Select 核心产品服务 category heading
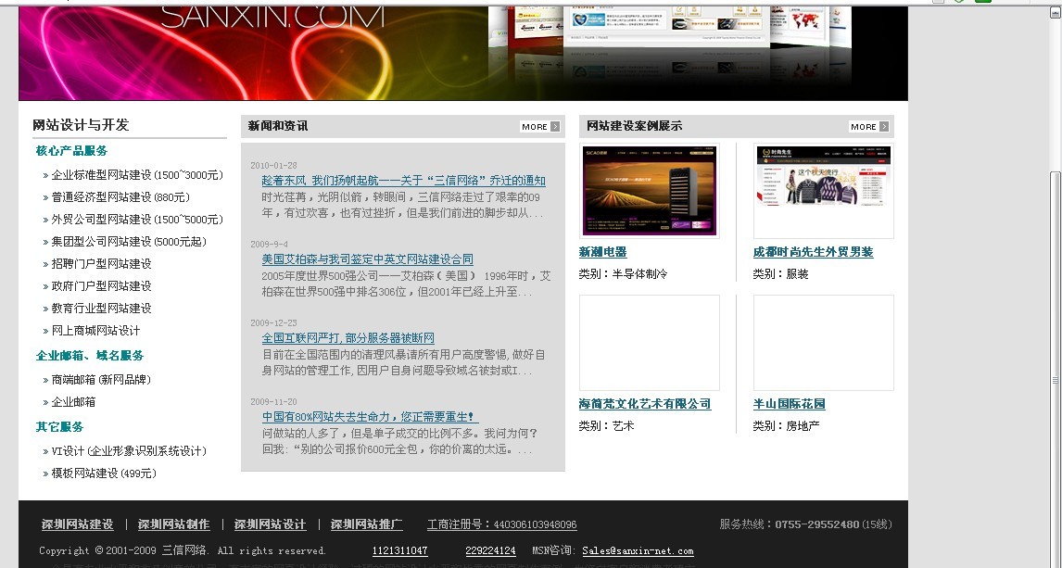Image resolution: width=1062 pixels, height=568 pixels. [x=71, y=151]
